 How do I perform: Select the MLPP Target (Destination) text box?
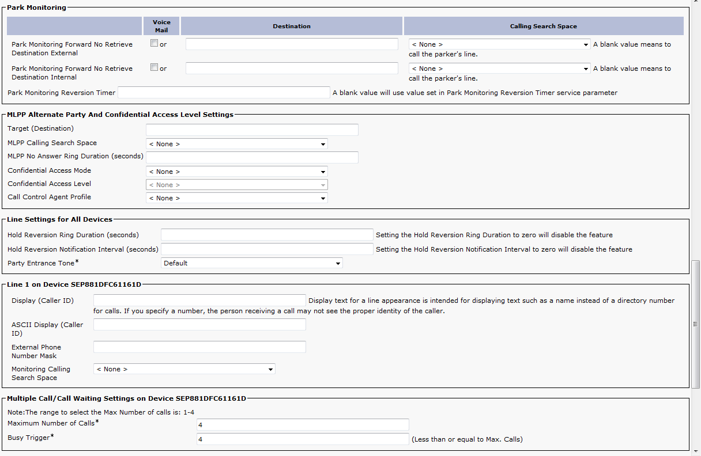[252, 130]
